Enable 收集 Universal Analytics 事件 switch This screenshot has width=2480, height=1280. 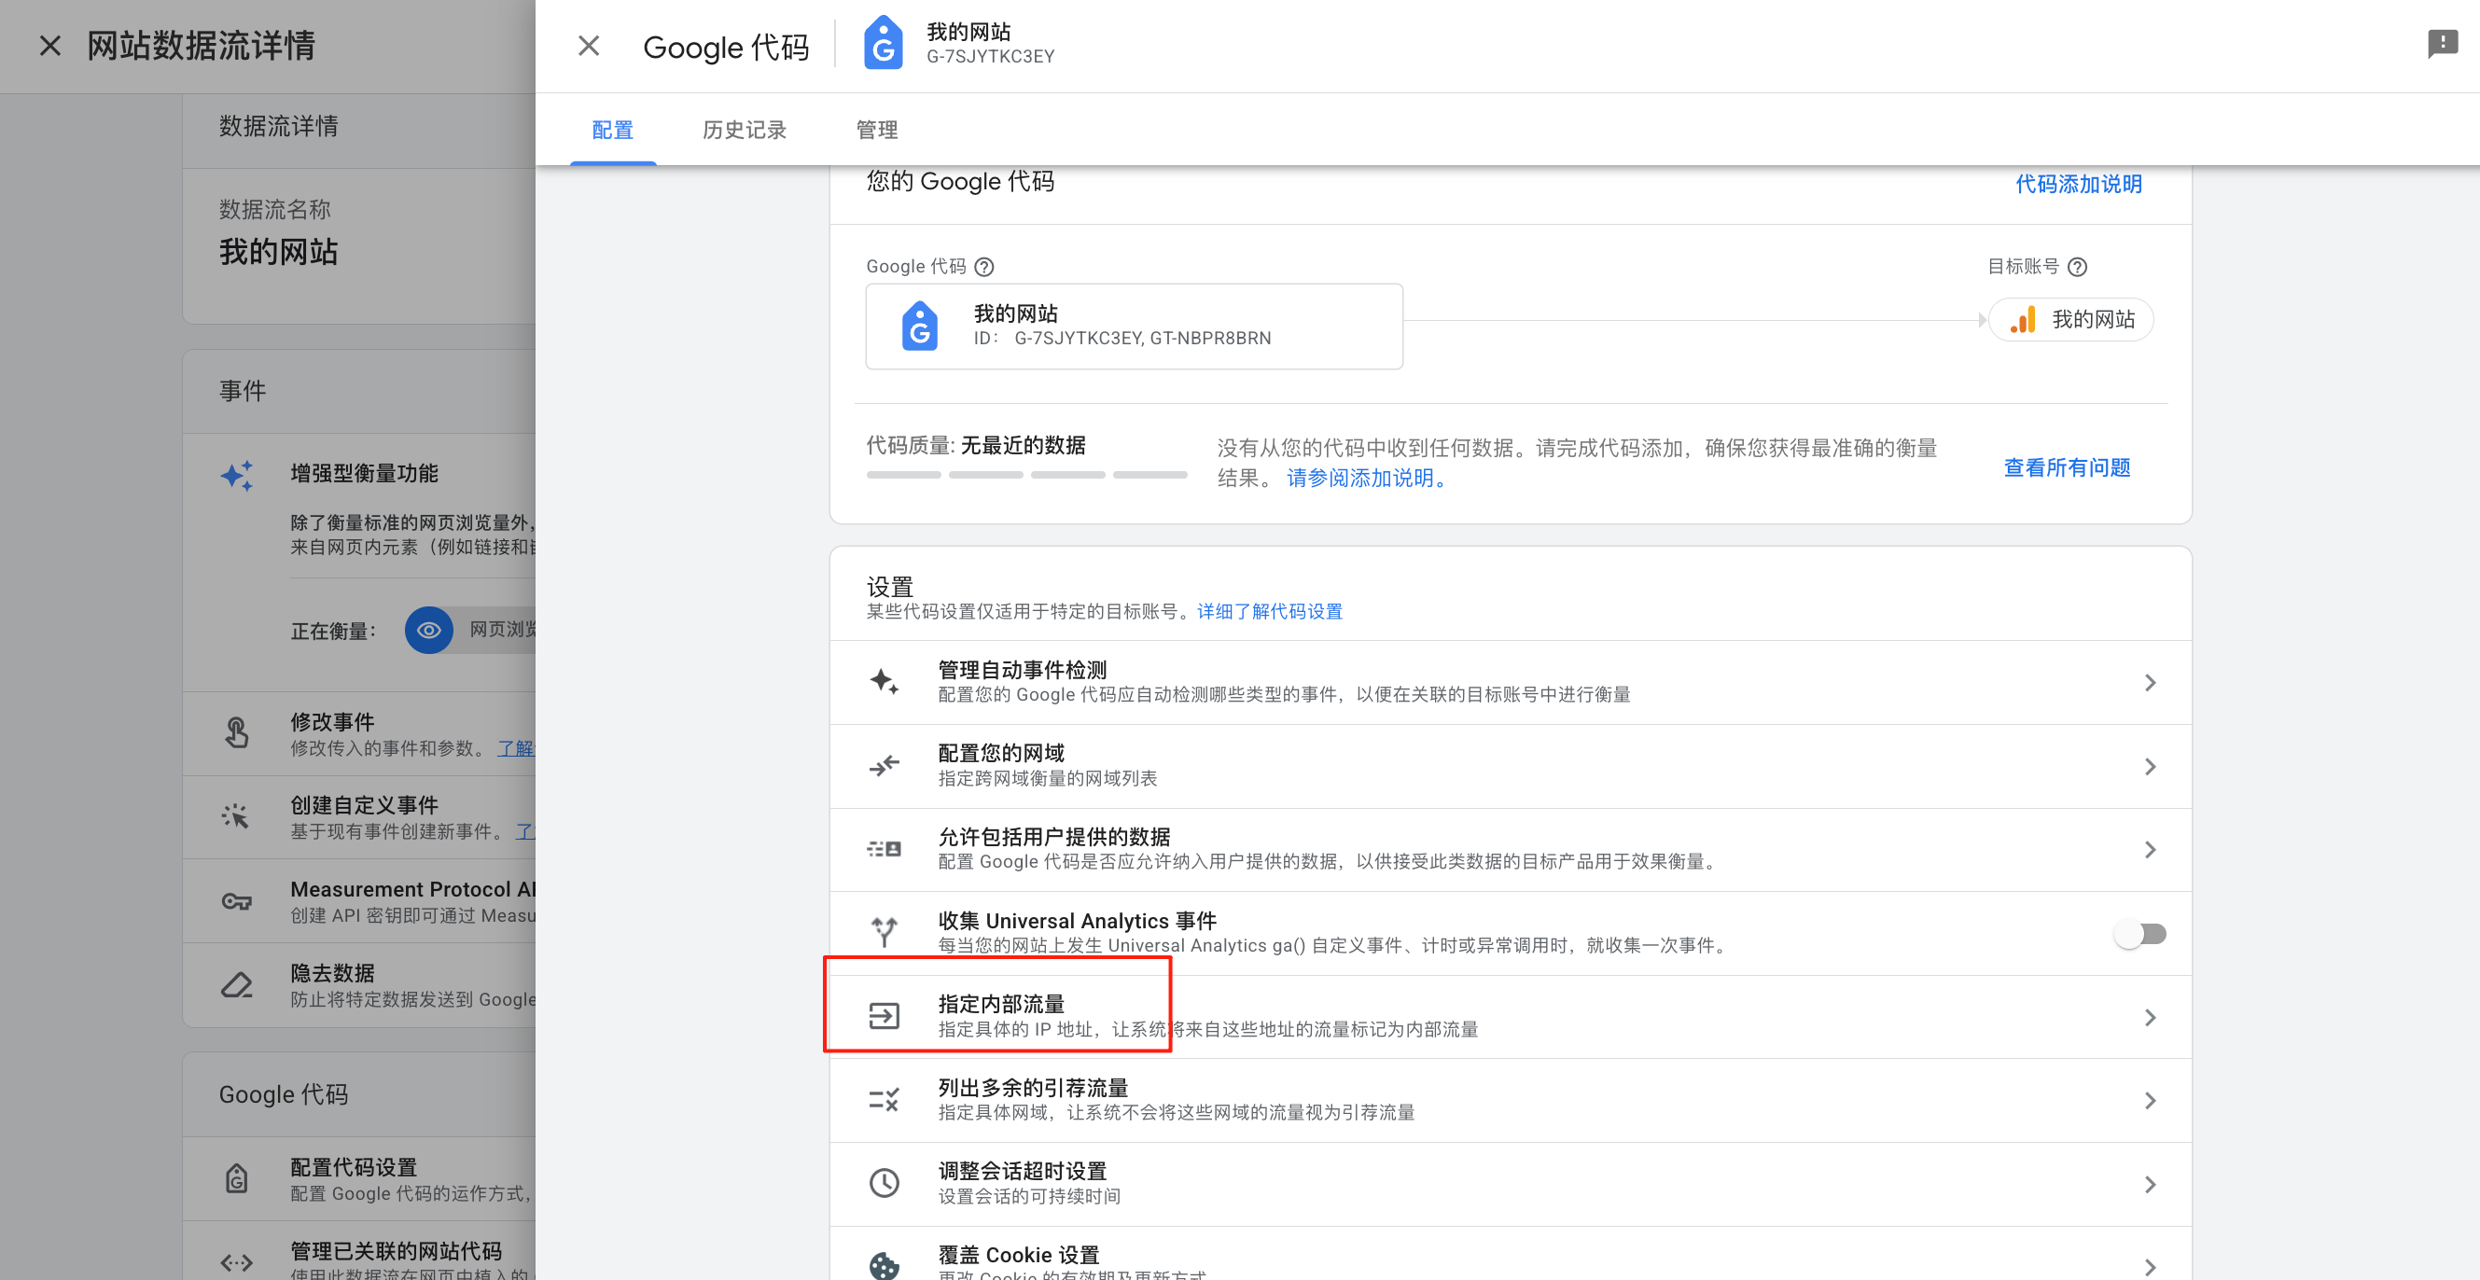click(2141, 933)
